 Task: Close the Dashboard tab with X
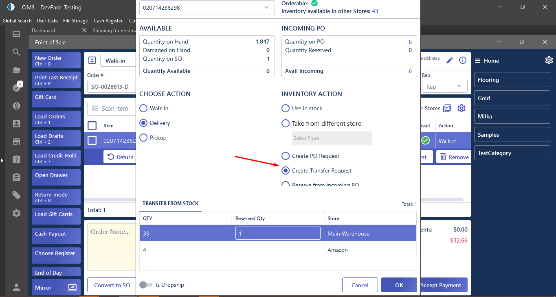[x=84, y=30]
